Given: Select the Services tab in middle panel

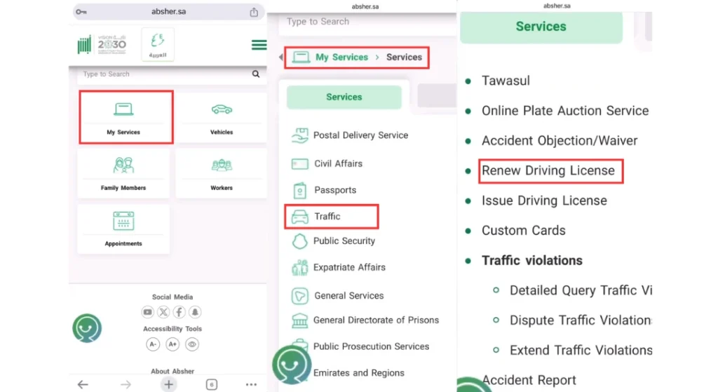Looking at the screenshot, I should point(344,97).
